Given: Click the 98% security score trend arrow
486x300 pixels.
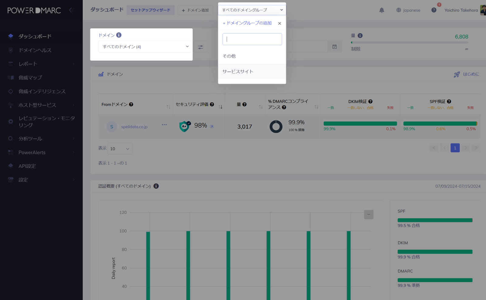Looking at the screenshot, I should [x=212, y=126].
